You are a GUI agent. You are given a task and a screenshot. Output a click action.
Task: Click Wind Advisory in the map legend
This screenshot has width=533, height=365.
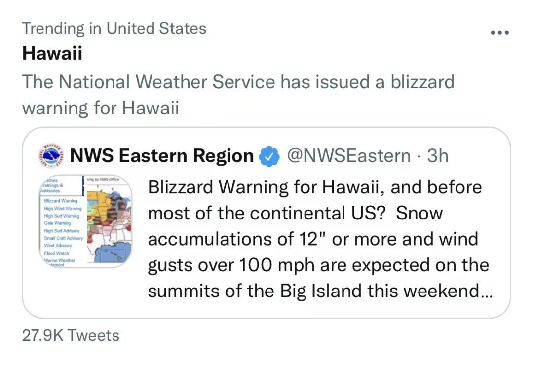point(57,245)
